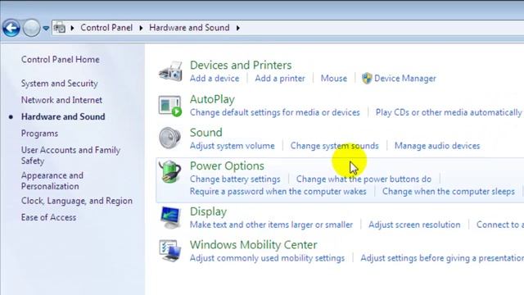Viewport: 524px width, 295px height.
Task: Click Change when the computer sleeps
Action: 449,192
